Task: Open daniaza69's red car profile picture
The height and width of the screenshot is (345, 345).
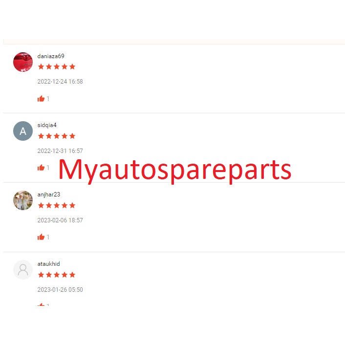Action: pyautogui.click(x=23, y=62)
